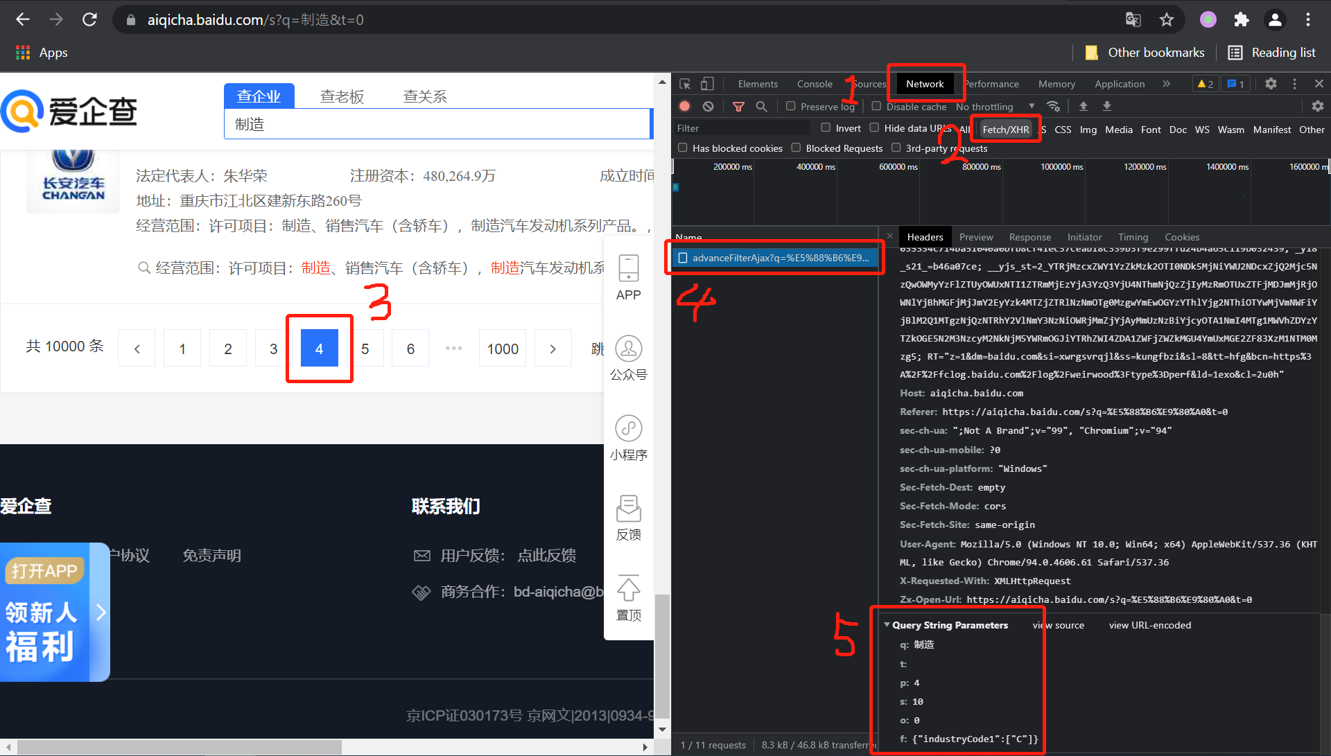The image size is (1331, 756).
Task: Click the 查关系 search tab
Action: [425, 96]
